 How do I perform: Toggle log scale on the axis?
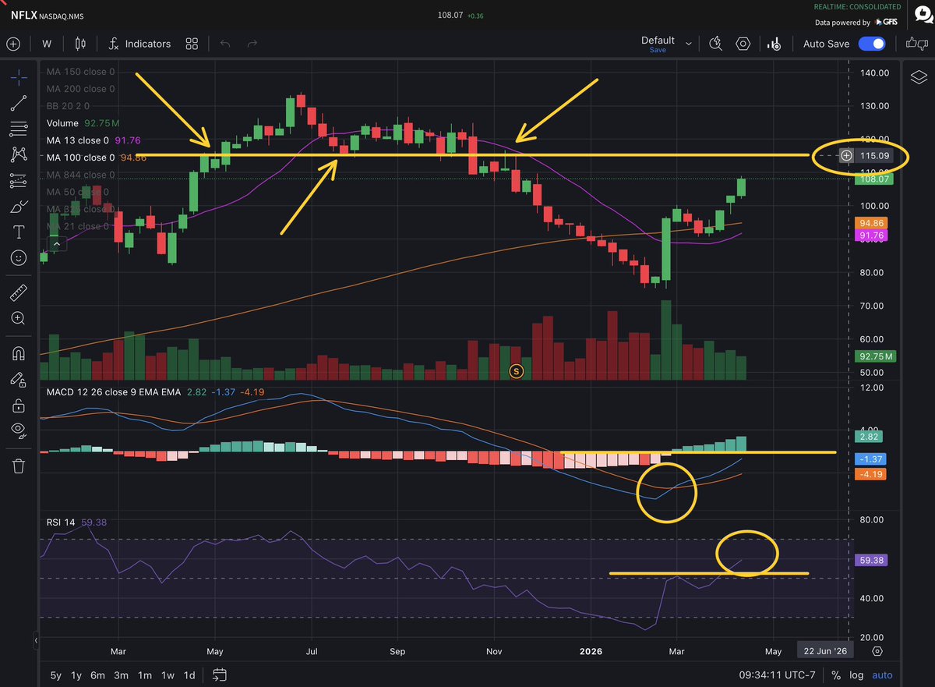point(858,675)
